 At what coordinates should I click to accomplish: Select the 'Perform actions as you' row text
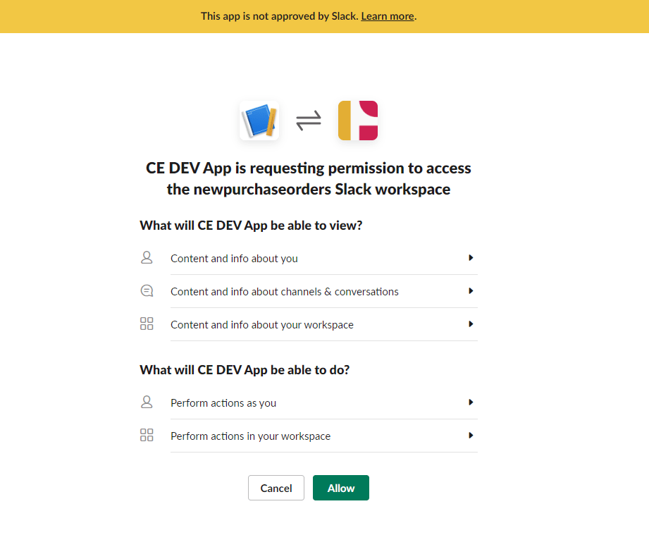[223, 403]
